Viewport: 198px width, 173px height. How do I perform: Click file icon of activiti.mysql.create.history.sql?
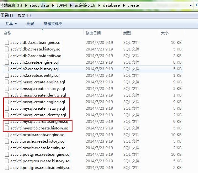point(7,108)
